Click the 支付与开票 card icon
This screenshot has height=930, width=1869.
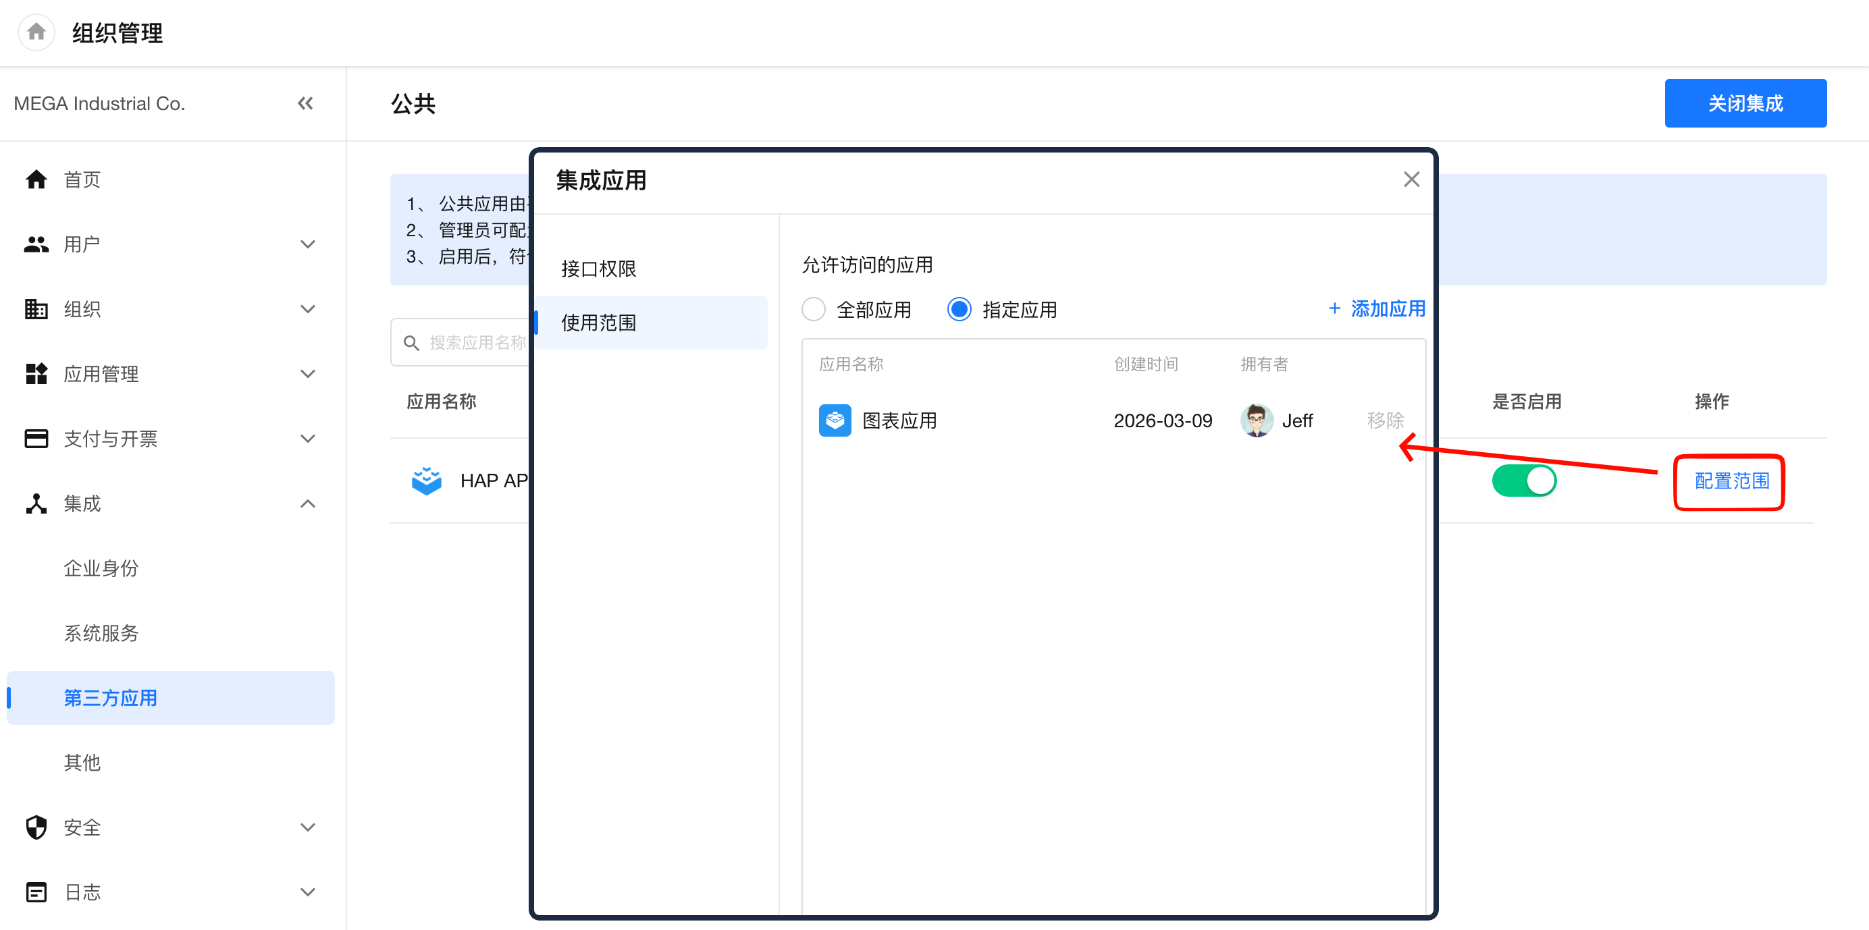36,439
